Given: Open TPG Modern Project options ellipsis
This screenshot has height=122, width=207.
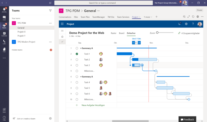Looking at the screenshot, I should tap(50, 42).
